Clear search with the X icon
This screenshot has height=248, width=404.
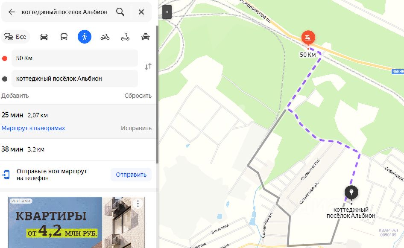[141, 12]
